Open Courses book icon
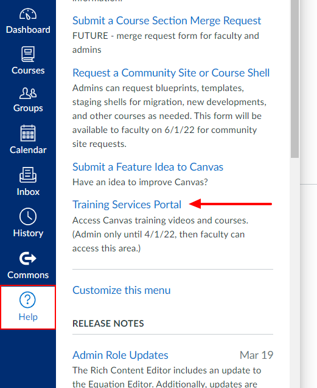This screenshot has width=317, height=388. (x=28, y=54)
